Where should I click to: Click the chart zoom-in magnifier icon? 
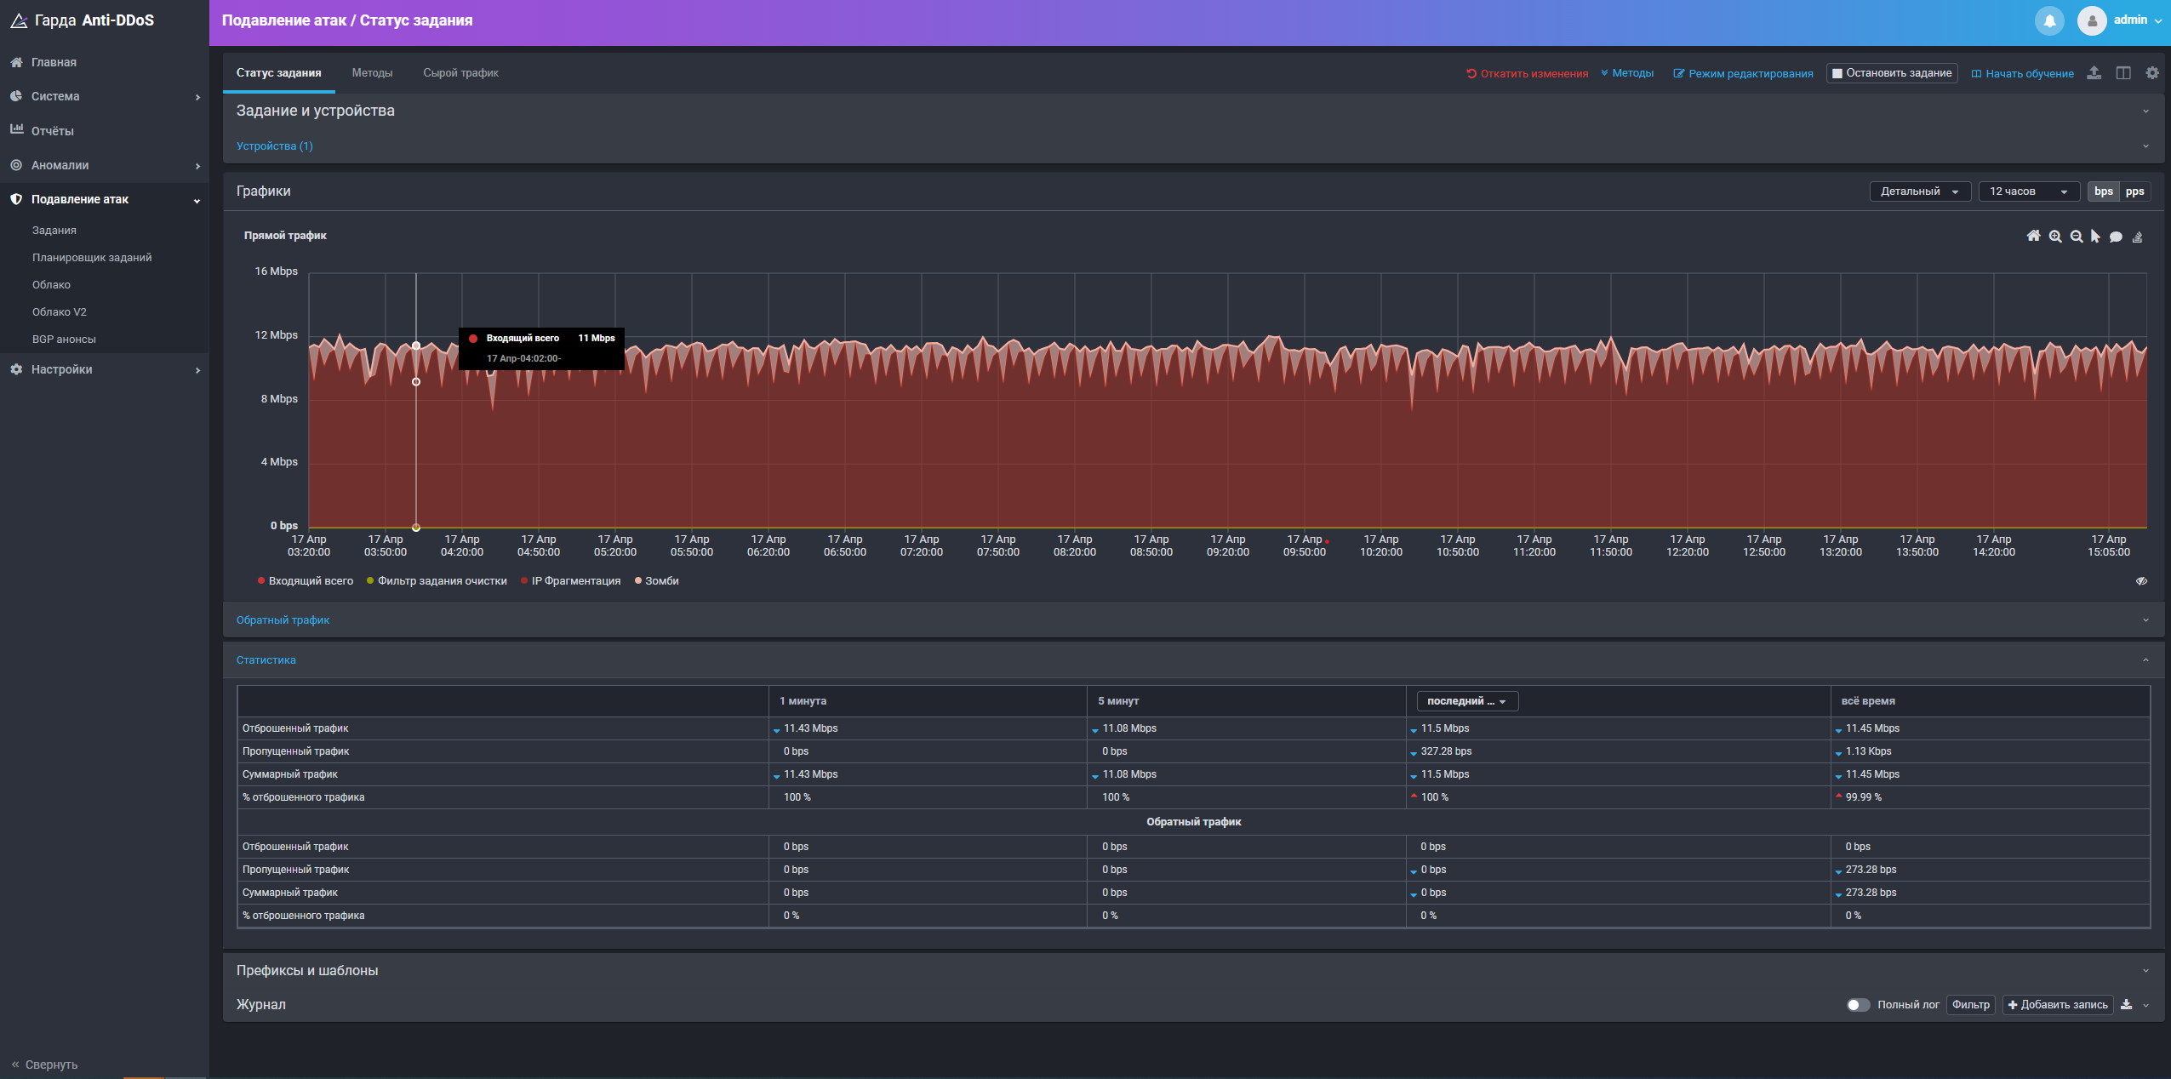tap(2055, 237)
